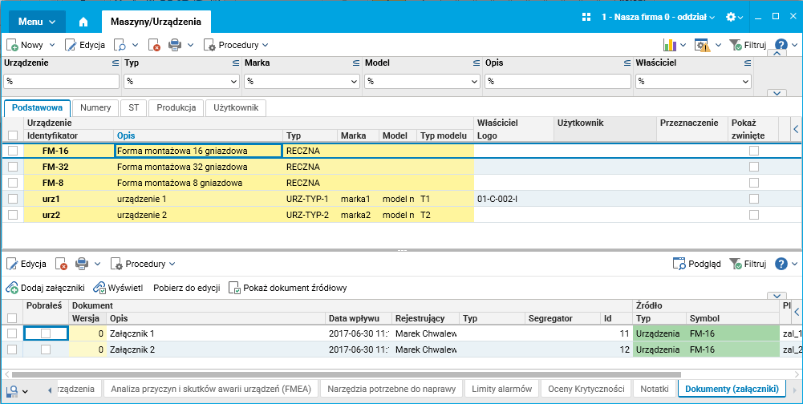Screen dimensions: 803x404
Task: Open the 'Limity alarmów' bottom tab
Action: tap(501, 389)
